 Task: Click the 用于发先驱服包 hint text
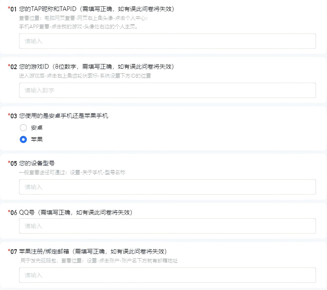click(x=99, y=261)
